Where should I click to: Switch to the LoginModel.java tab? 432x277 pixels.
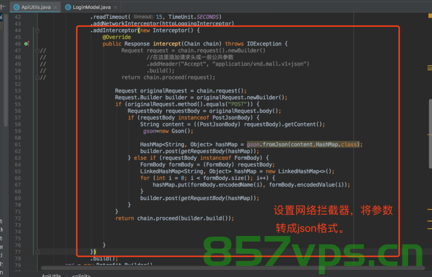[x=92, y=7]
